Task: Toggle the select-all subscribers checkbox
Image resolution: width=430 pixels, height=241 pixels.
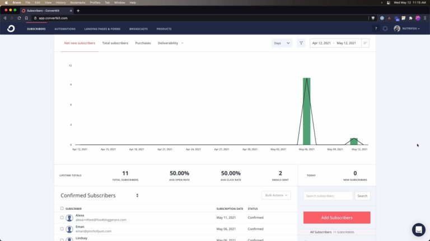Action: pos(62,209)
